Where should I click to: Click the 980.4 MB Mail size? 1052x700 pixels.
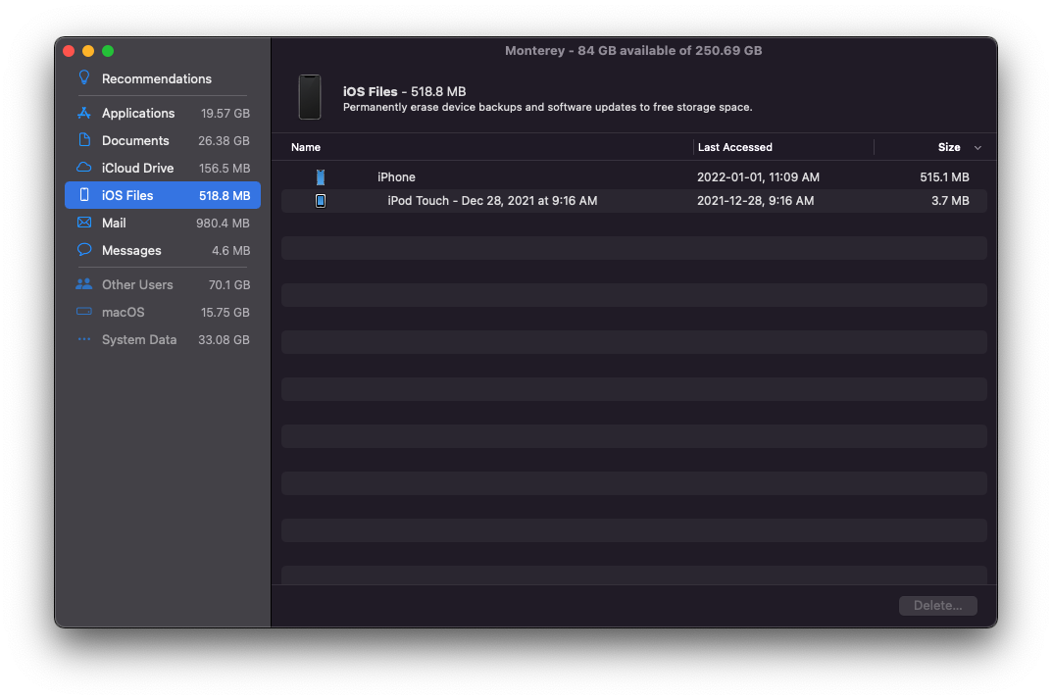223,223
